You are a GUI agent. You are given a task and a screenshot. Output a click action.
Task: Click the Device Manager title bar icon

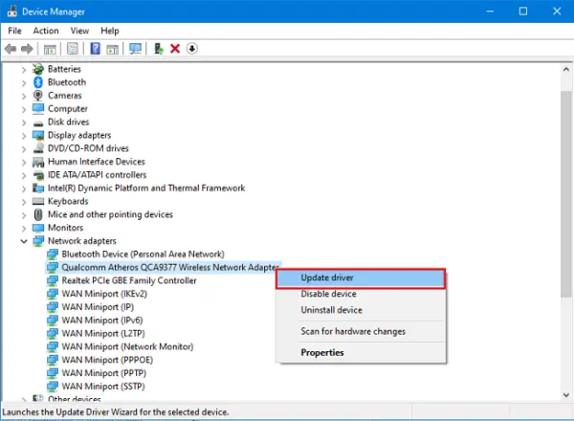(12, 11)
